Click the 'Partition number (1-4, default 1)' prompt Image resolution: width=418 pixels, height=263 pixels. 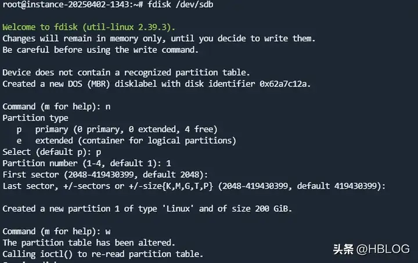click(x=87, y=163)
